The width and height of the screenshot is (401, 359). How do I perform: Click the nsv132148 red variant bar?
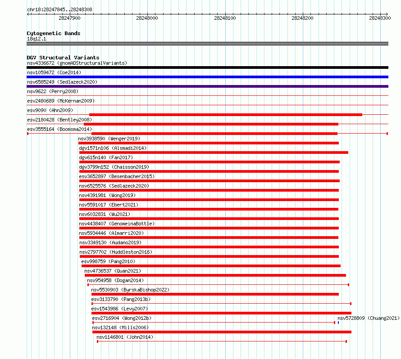click(x=222, y=332)
